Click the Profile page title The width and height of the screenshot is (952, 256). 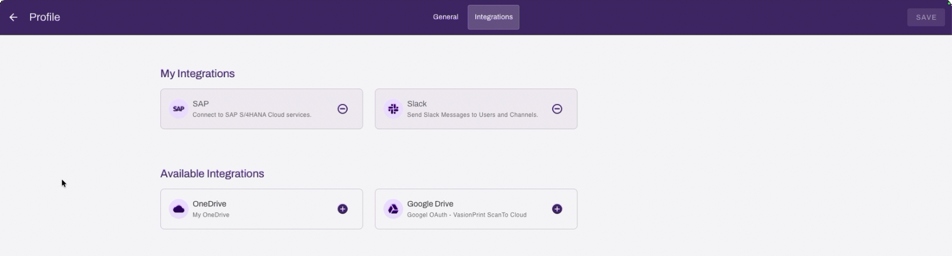coord(45,17)
